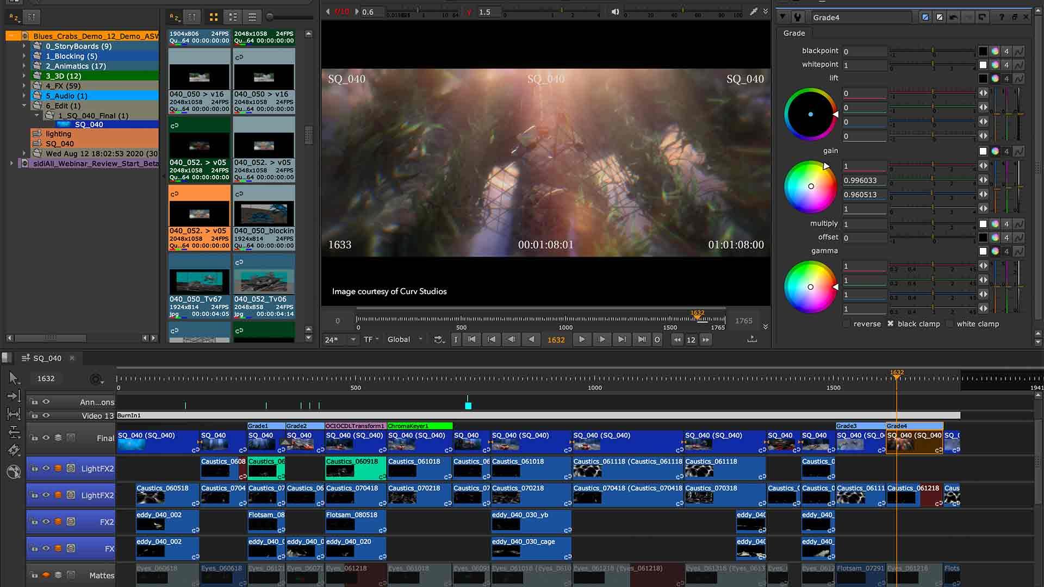The height and width of the screenshot is (587, 1044).
Task: Open the curve editor icon beside the whitepoint parameter
Action: click(x=1018, y=65)
